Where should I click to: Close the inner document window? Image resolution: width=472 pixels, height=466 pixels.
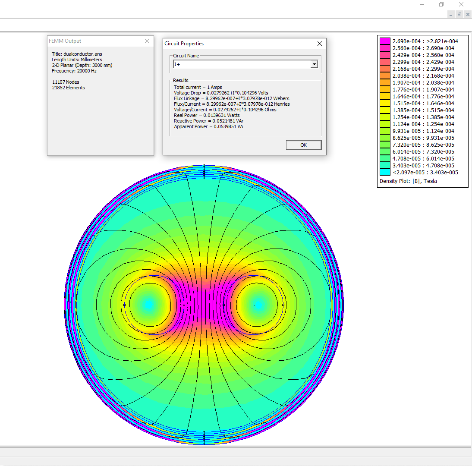(468, 15)
